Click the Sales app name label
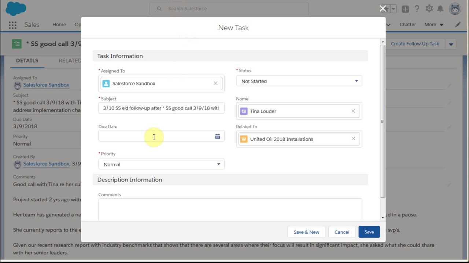This screenshot has width=469, height=263. point(32,24)
